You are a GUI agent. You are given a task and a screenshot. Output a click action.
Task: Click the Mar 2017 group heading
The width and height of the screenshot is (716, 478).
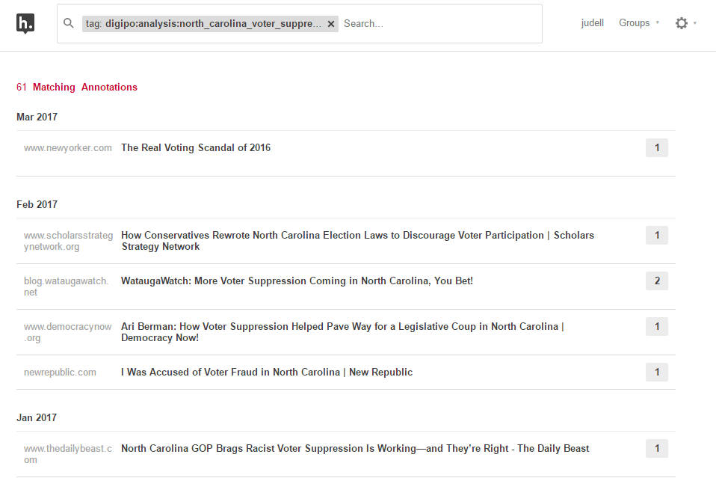click(x=37, y=117)
